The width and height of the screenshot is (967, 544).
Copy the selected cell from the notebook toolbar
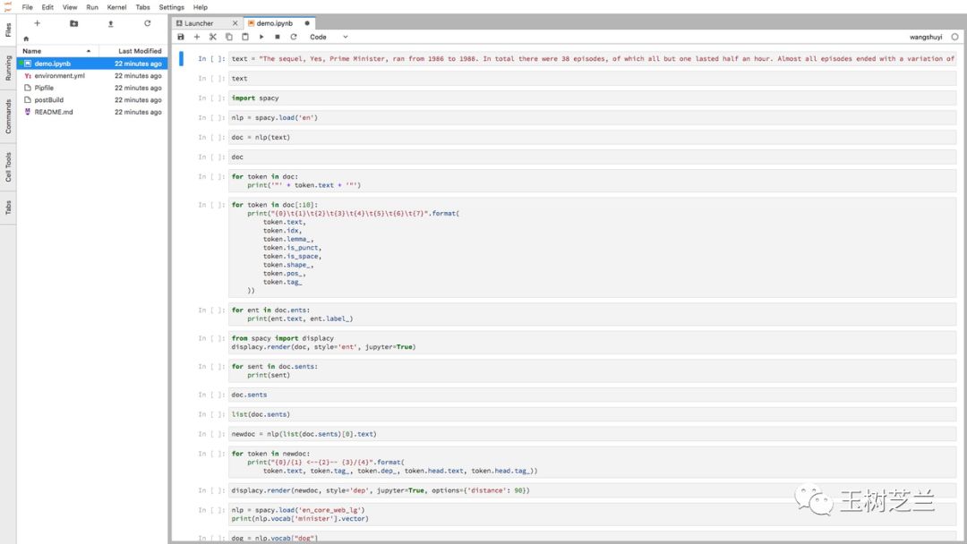(229, 37)
